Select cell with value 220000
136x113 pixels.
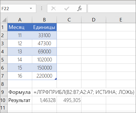[44, 76]
